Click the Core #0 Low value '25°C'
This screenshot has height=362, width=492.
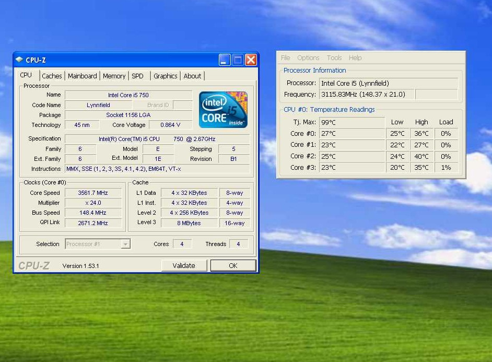tap(397, 134)
